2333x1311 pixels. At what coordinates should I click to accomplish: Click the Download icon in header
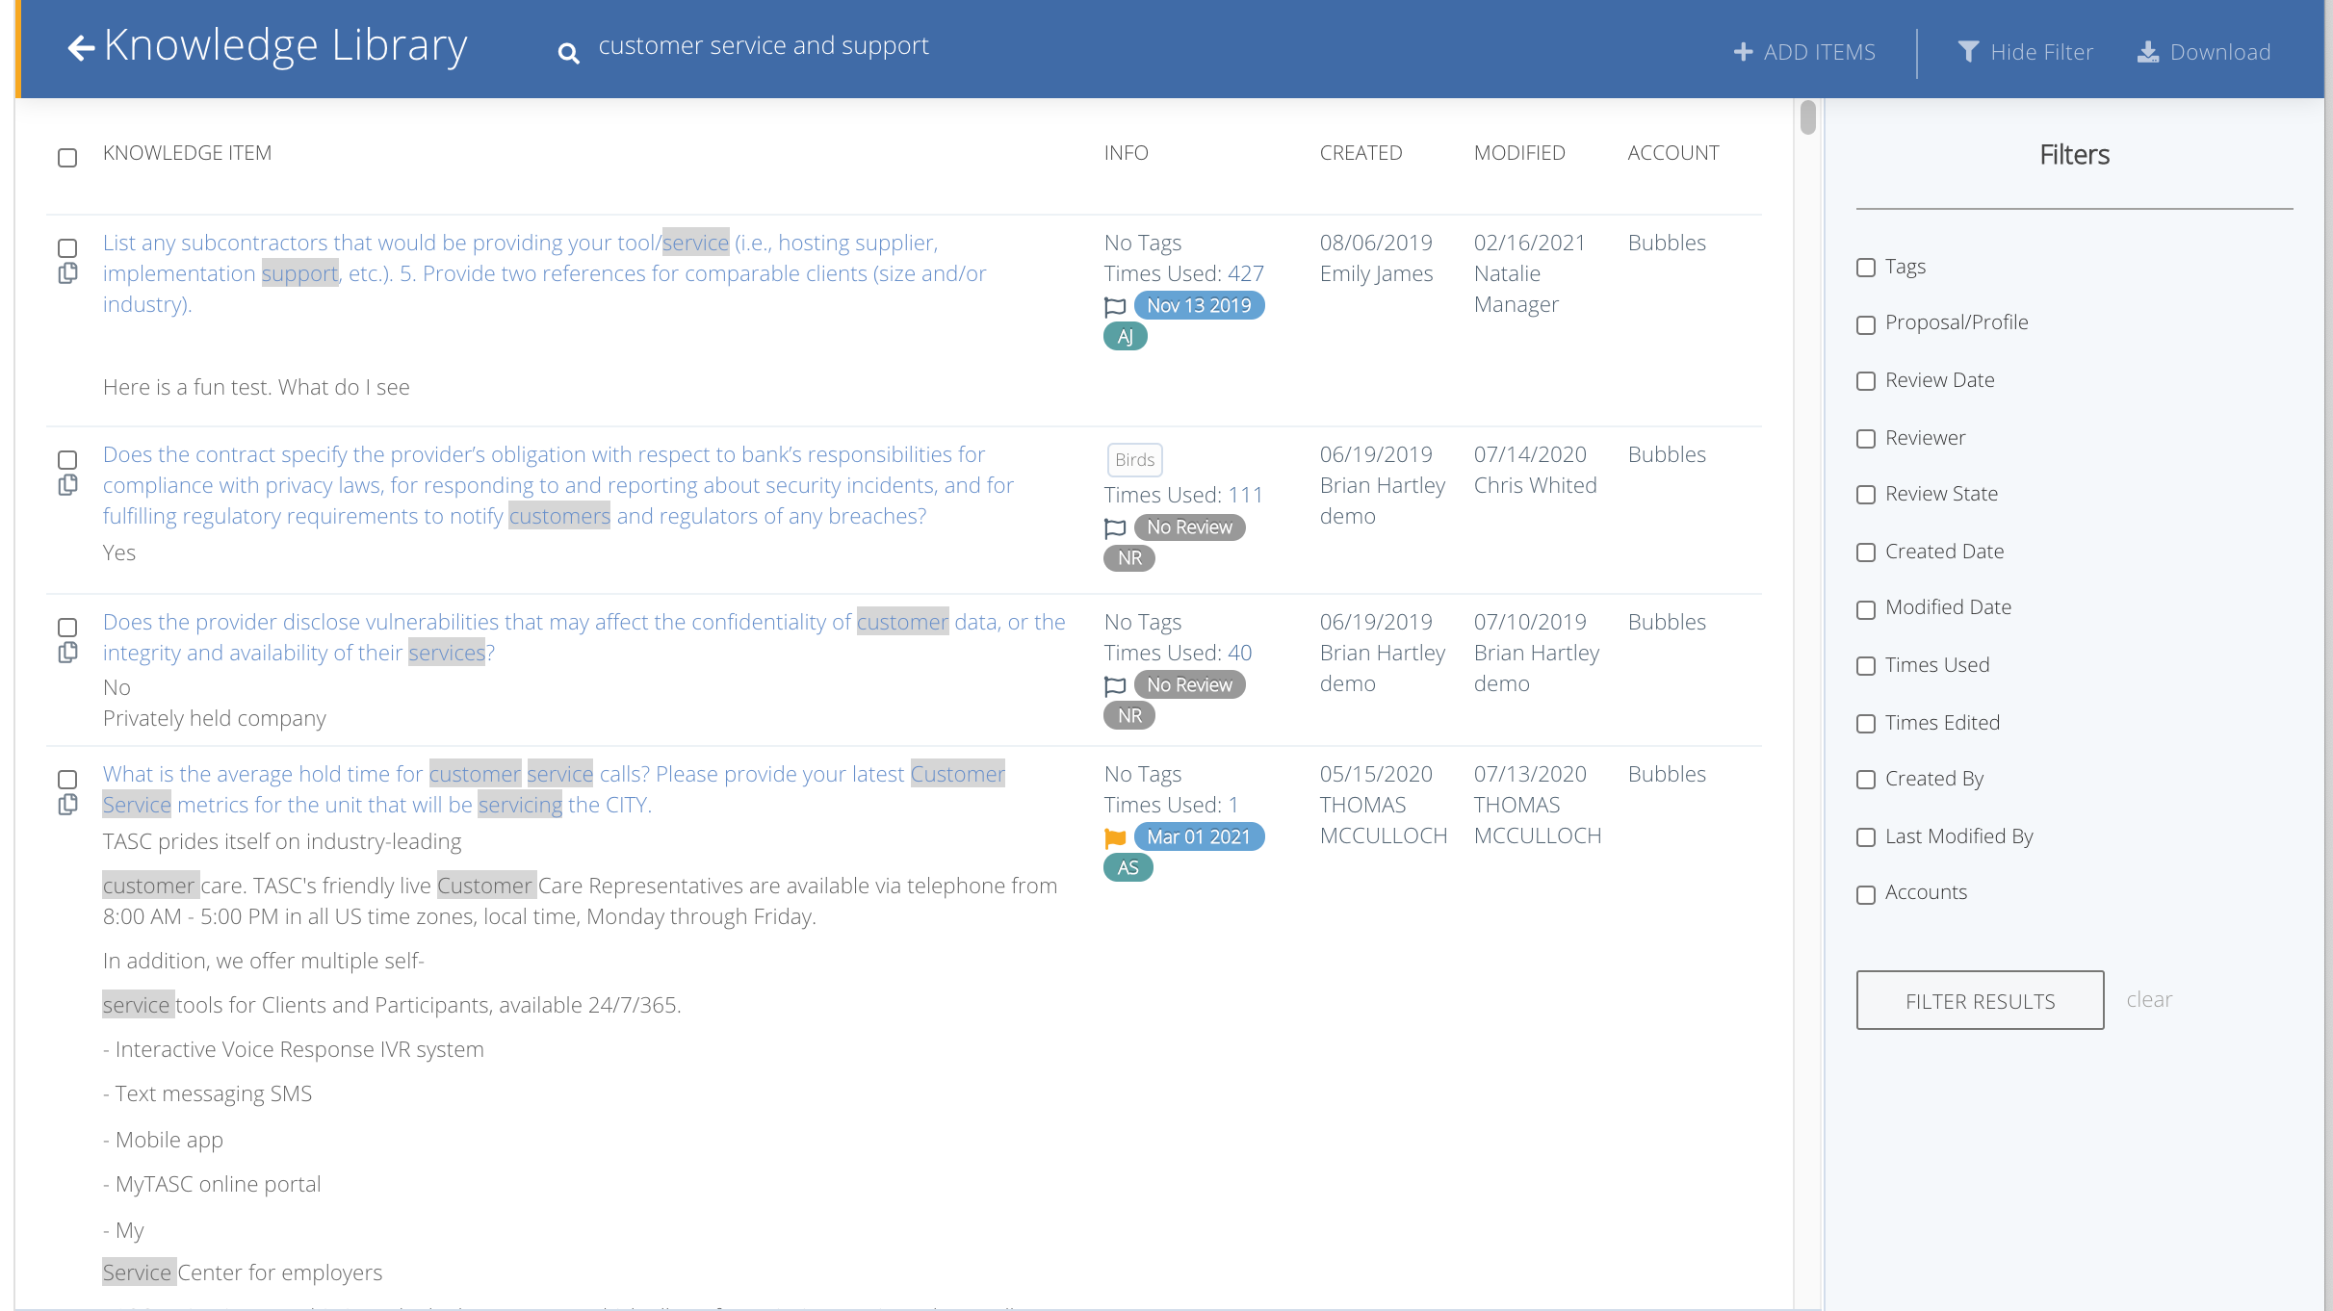pos(2148,52)
